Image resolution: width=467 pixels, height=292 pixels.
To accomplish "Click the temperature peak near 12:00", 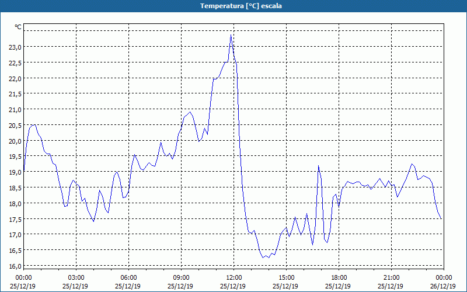I will point(231,35).
